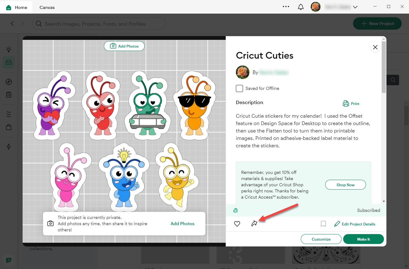
Task: Open notifications bell
Action: (300, 7)
